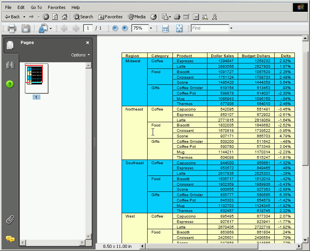Click the Southeast region cell
Screen dimensions: 310x251
tap(134, 186)
